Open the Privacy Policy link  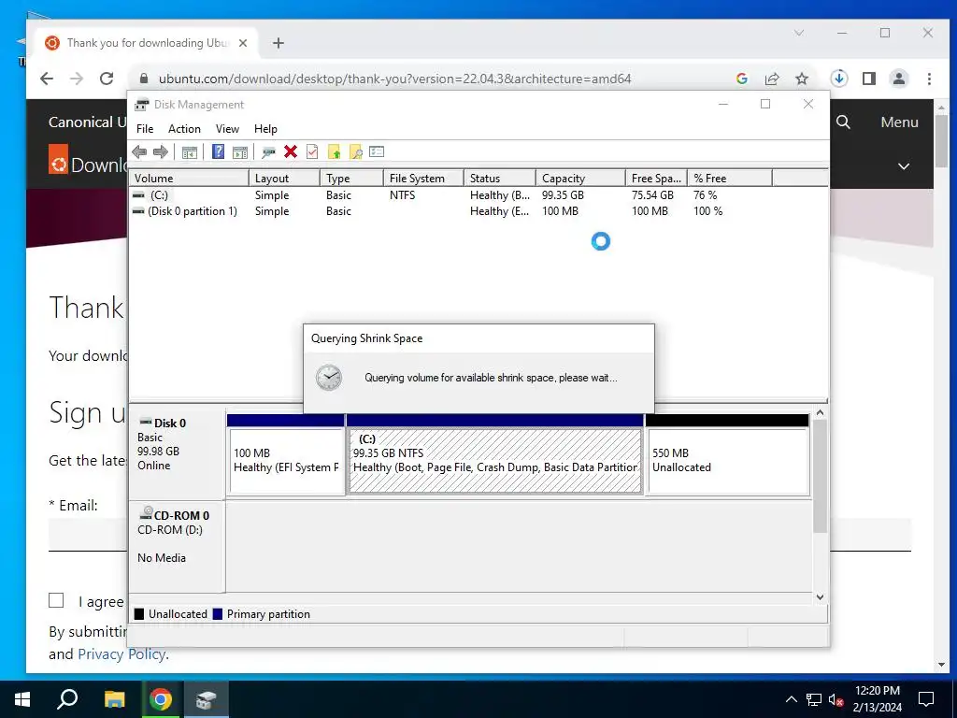click(x=121, y=653)
